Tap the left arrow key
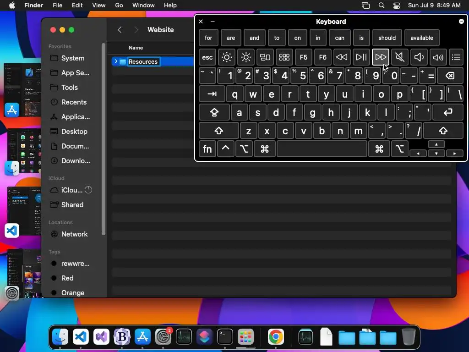Viewport: 469px width, 352px height. pos(418,153)
